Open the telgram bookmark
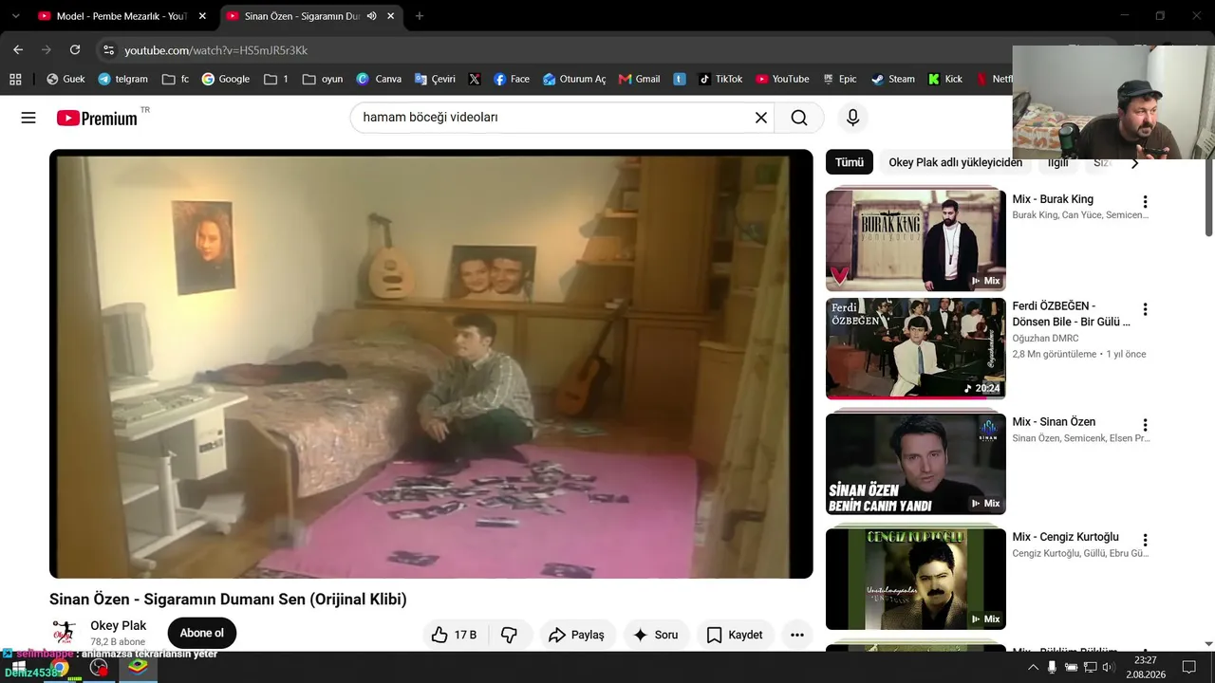The image size is (1215, 683). 123,79
